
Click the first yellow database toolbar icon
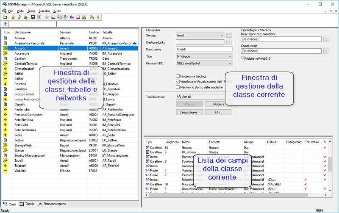tap(13, 17)
